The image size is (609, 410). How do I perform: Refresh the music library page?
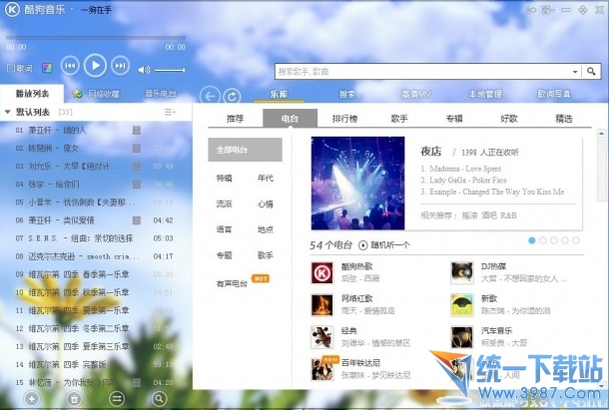pyautogui.click(x=232, y=97)
